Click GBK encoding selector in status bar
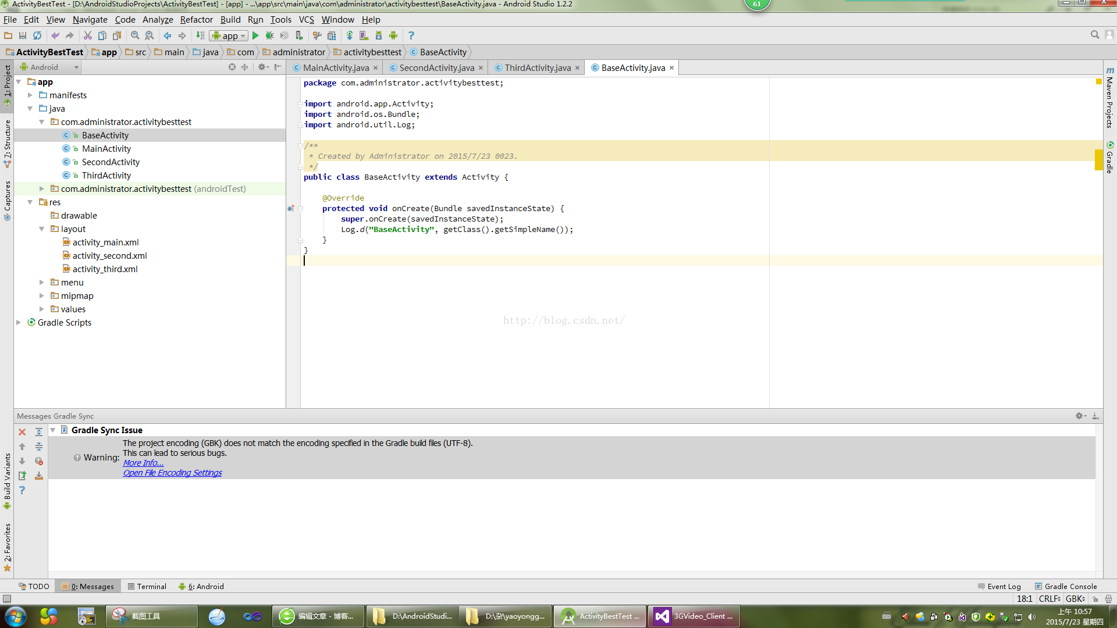Screen dimensions: 1117x628 click(x=1076, y=599)
